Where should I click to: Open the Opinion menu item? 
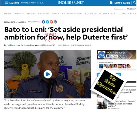(x=19, y=14)
